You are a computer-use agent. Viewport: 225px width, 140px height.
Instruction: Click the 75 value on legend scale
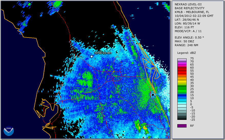point(192,58)
